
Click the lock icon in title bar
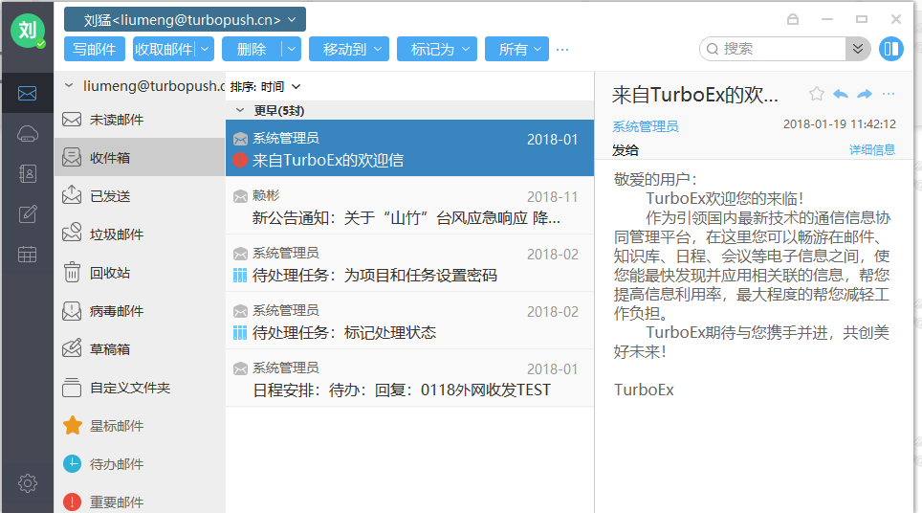[792, 19]
